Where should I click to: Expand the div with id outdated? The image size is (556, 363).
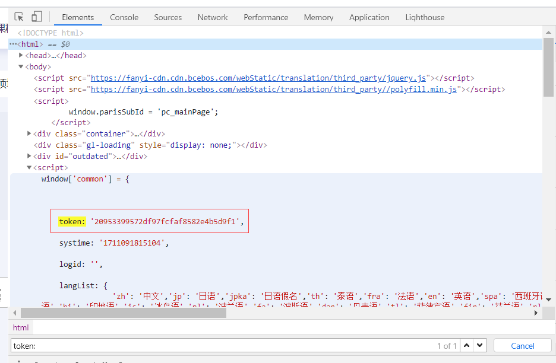point(29,156)
